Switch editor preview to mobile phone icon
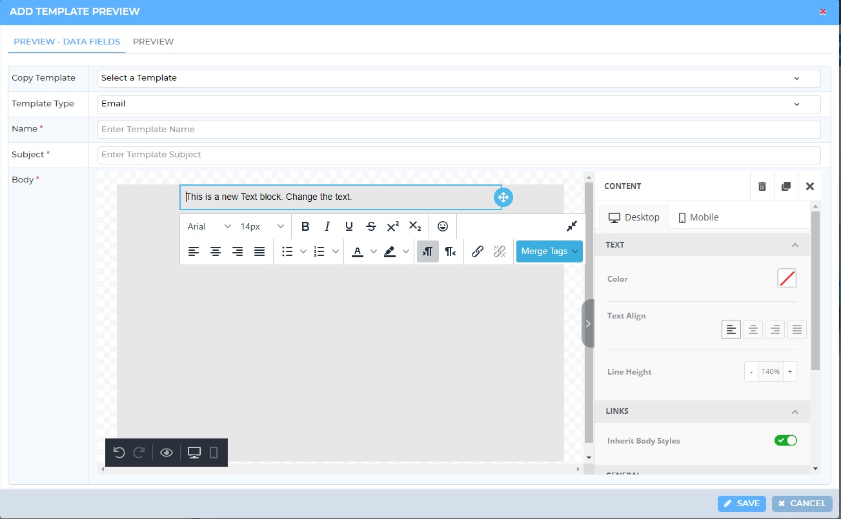 point(215,453)
